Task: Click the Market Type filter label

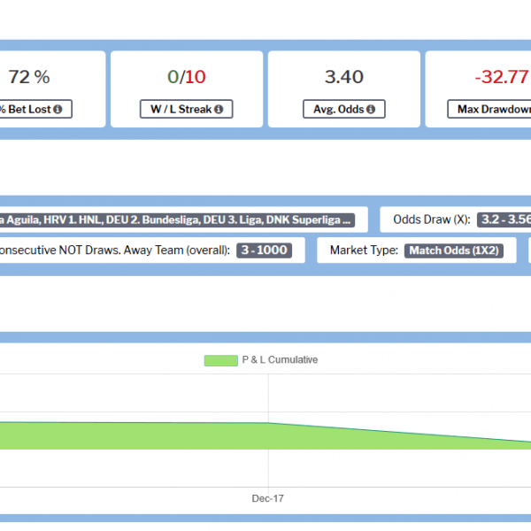Action: click(x=364, y=250)
